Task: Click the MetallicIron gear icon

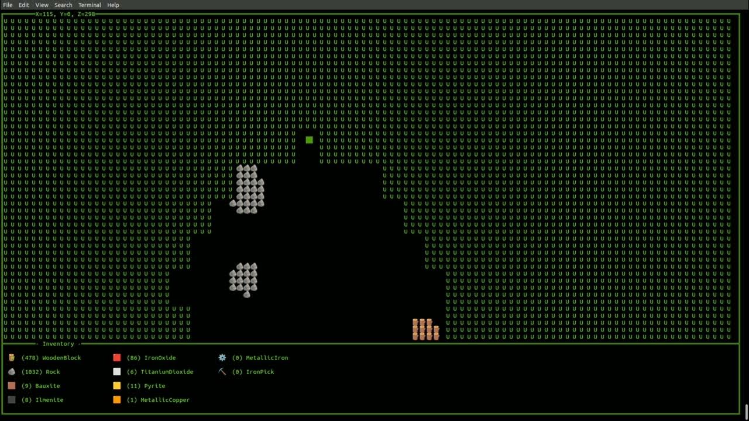Action: (x=222, y=357)
